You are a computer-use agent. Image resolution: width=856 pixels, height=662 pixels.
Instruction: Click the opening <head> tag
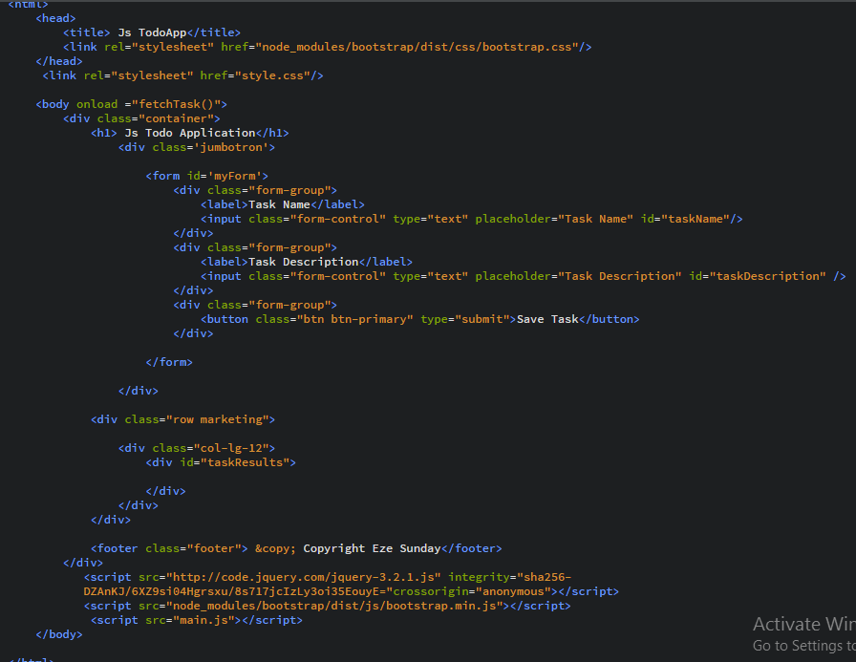(55, 18)
